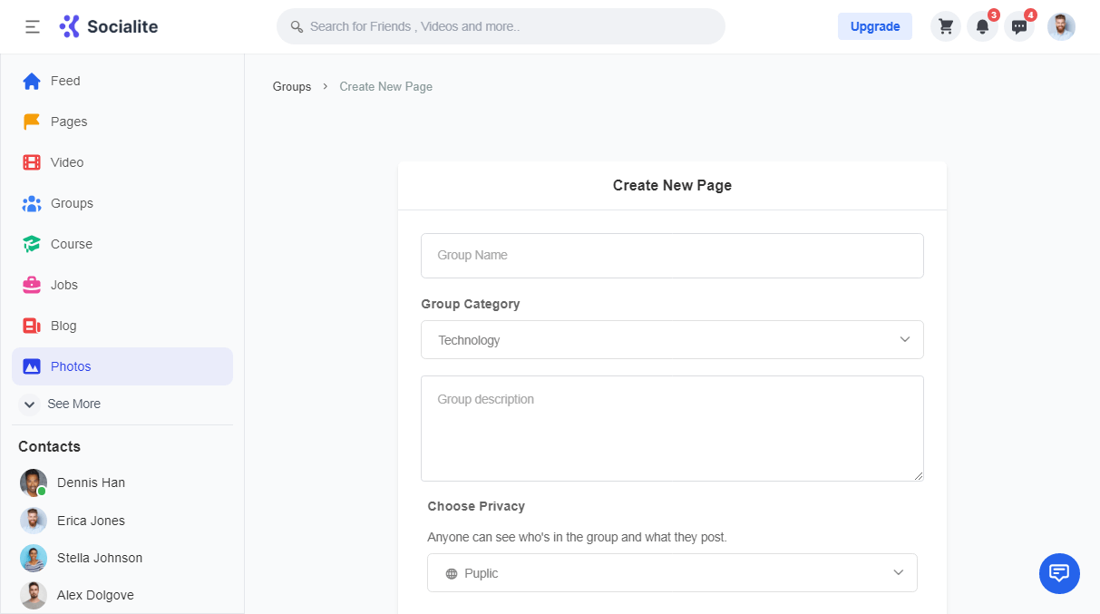
Task: Open the shopping cart icon
Action: [x=946, y=26]
